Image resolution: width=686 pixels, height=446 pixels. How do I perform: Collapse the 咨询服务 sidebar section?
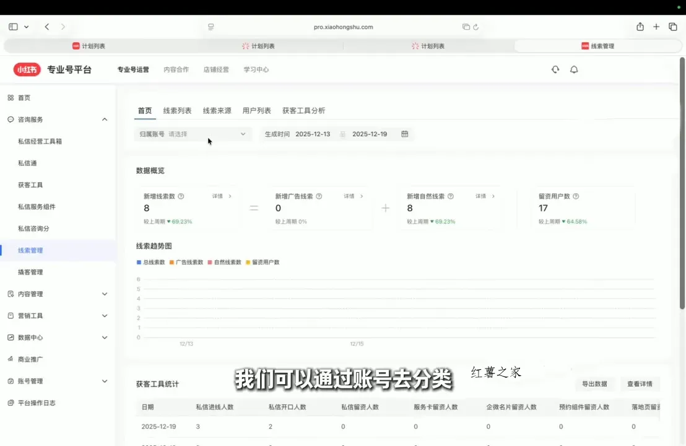point(105,120)
